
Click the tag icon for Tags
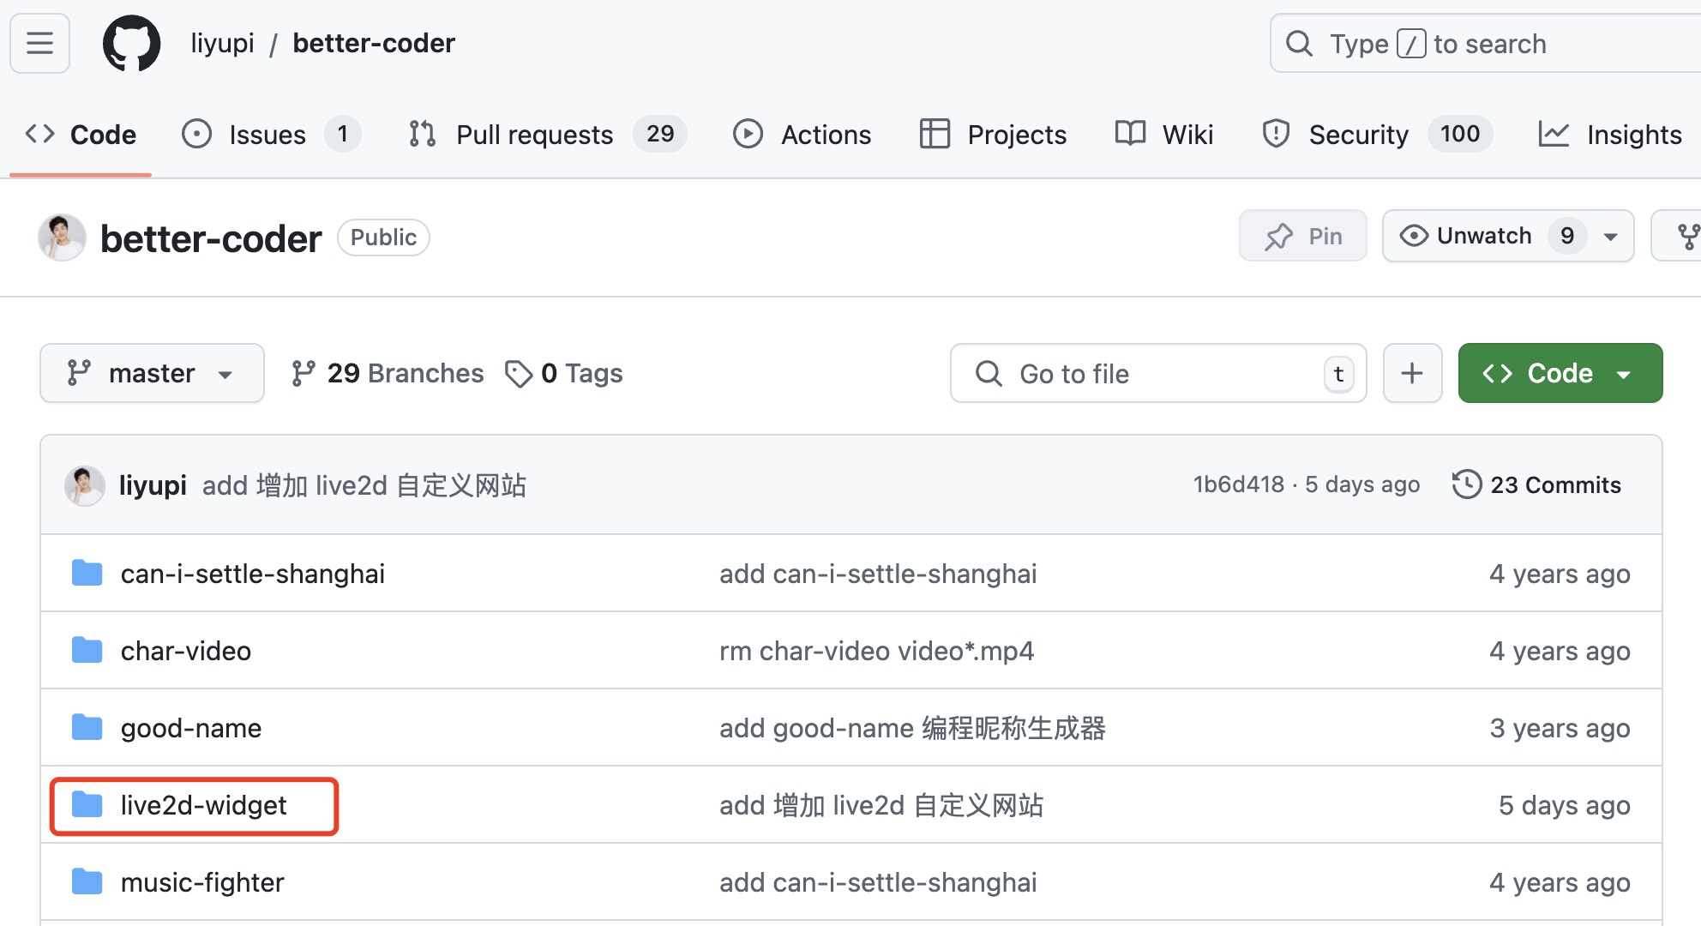click(x=518, y=373)
